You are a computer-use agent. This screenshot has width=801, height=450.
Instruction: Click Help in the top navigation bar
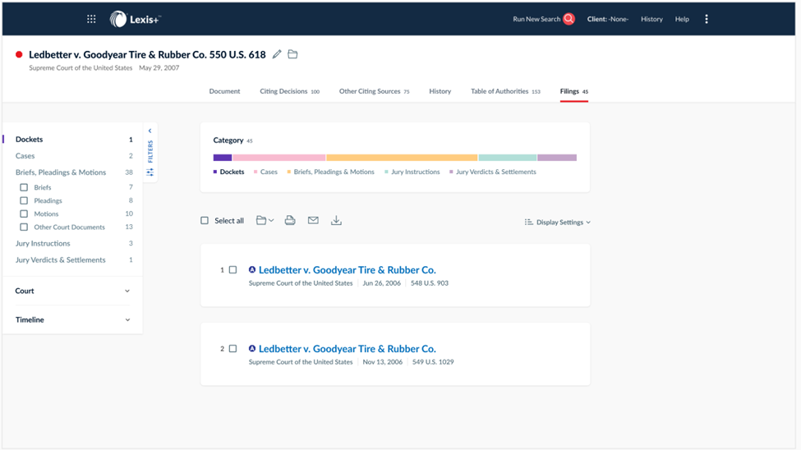(682, 19)
